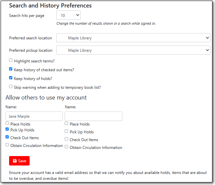
Task: Tick Check Out Items under the blank name
Action: pos(66,139)
